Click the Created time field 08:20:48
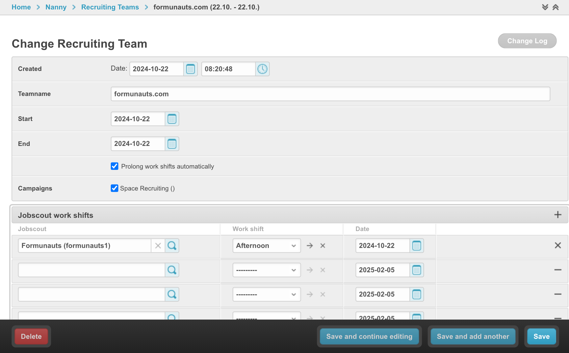 pyautogui.click(x=229, y=69)
